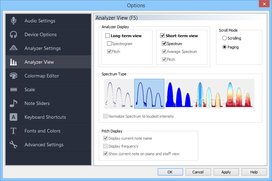Go to Device Options section
This screenshot has height=181, width=272.
(x=48, y=34)
